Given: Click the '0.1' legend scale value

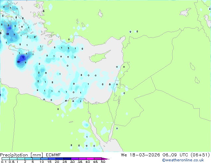Looking at the screenshot, I should (4, 162).
